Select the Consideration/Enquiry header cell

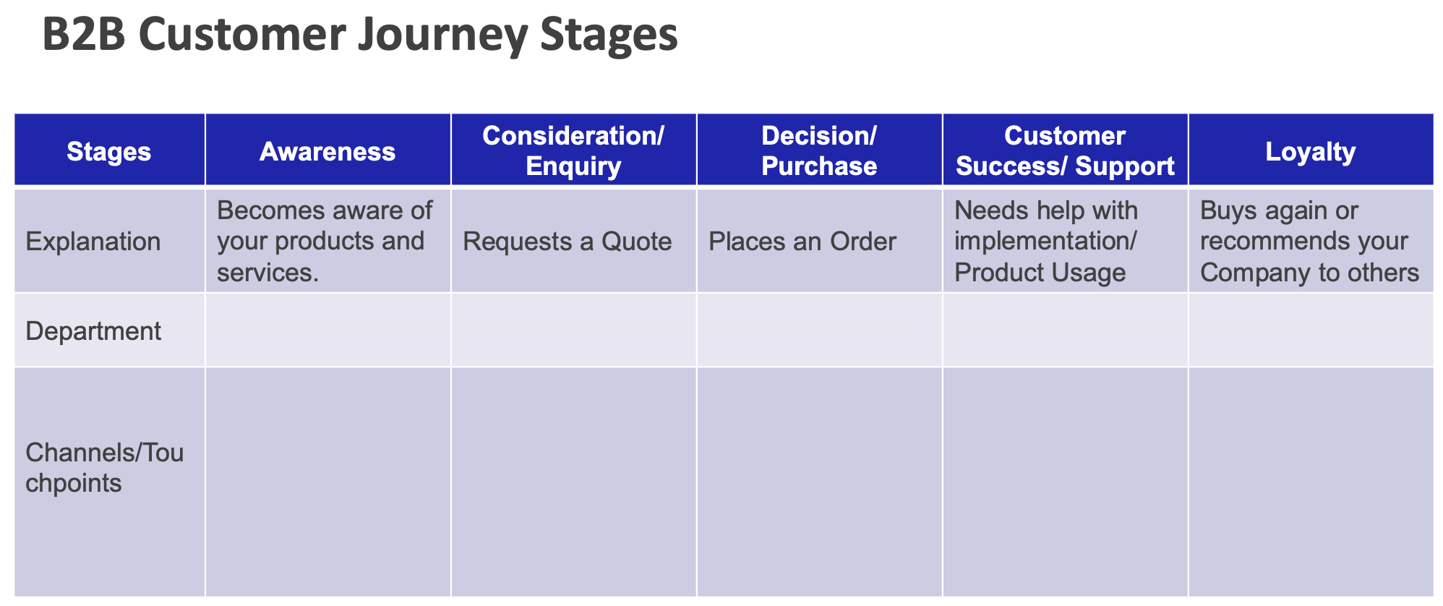coord(573,150)
